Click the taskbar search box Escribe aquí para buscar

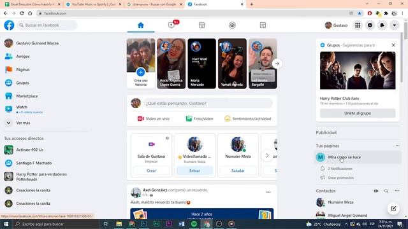click(56, 224)
